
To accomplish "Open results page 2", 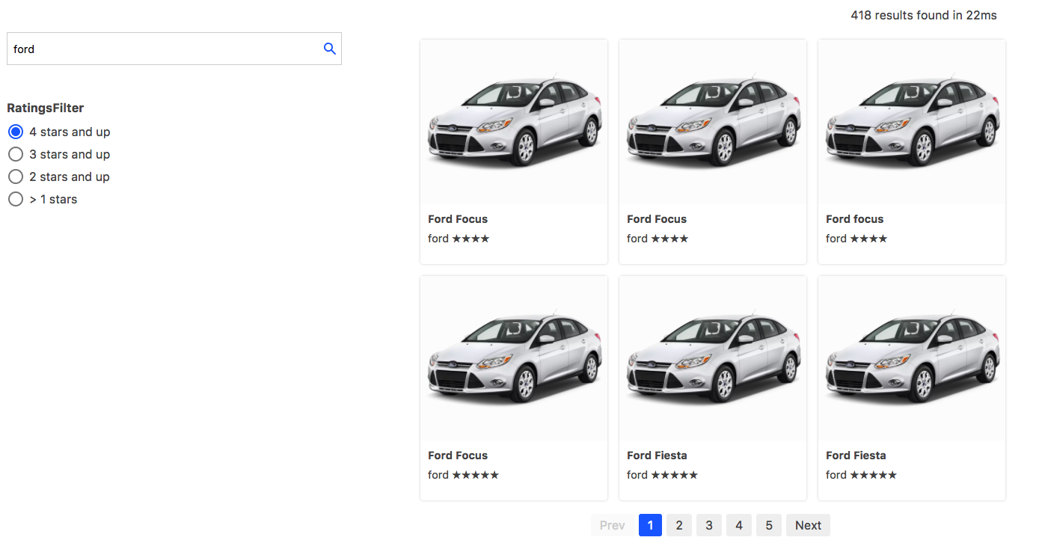I will [679, 525].
